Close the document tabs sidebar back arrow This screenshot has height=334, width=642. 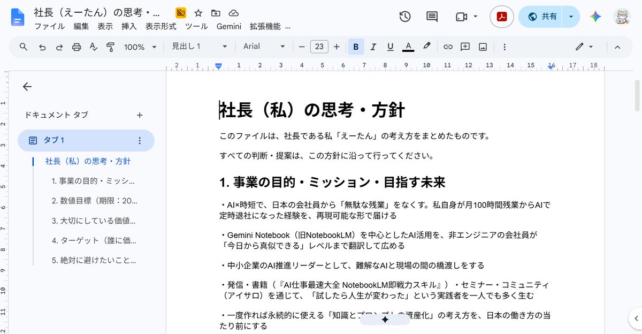click(x=27, y=87)
